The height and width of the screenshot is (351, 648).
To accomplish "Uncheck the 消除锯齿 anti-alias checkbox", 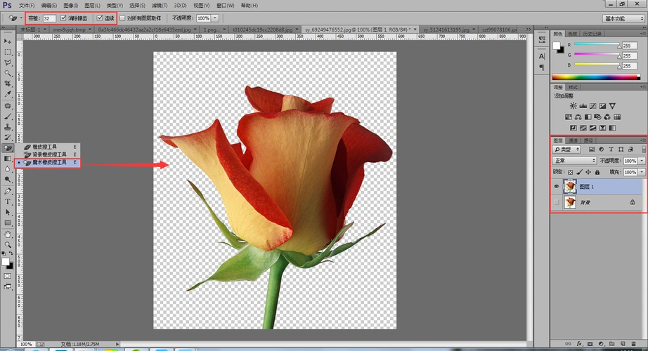I will 65,18.
